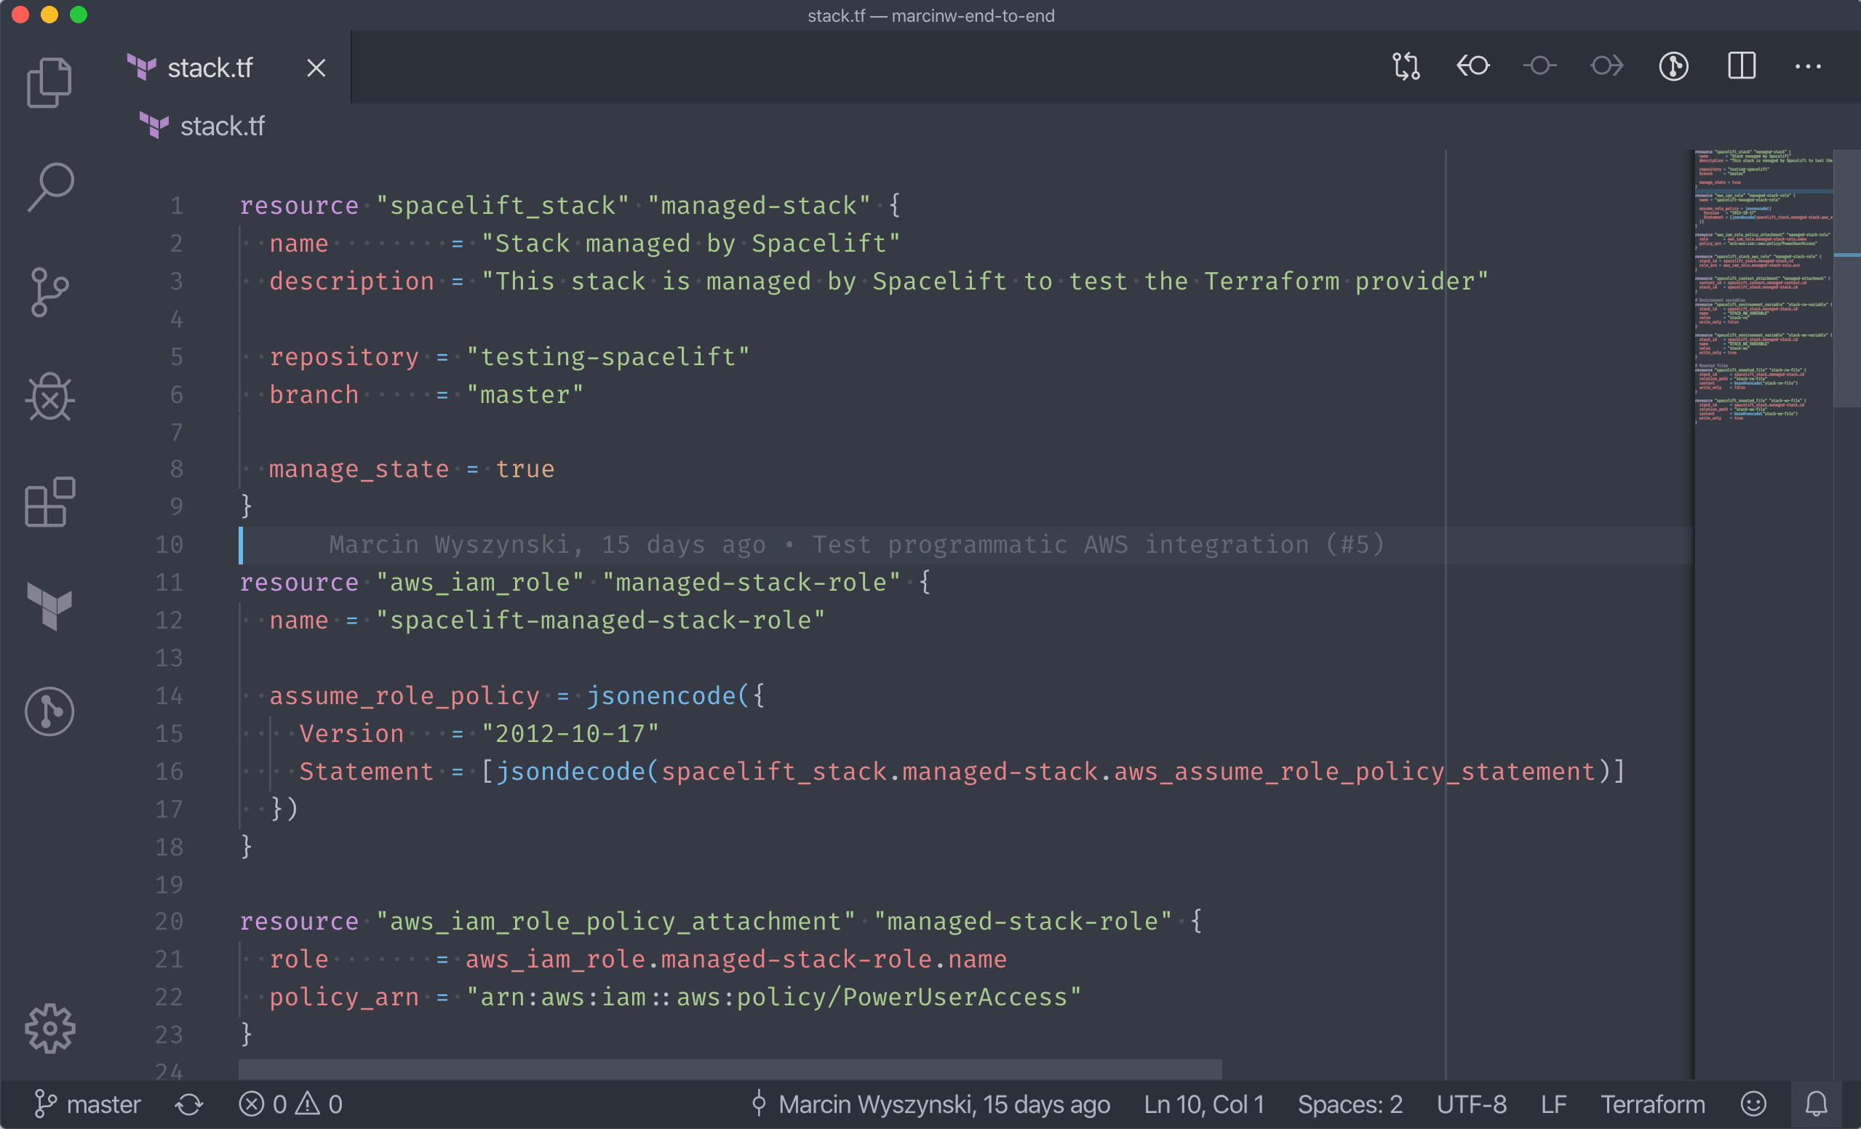
Task: Click the compare changes icon in editor toolbar
Action: tap(1406, 66)
